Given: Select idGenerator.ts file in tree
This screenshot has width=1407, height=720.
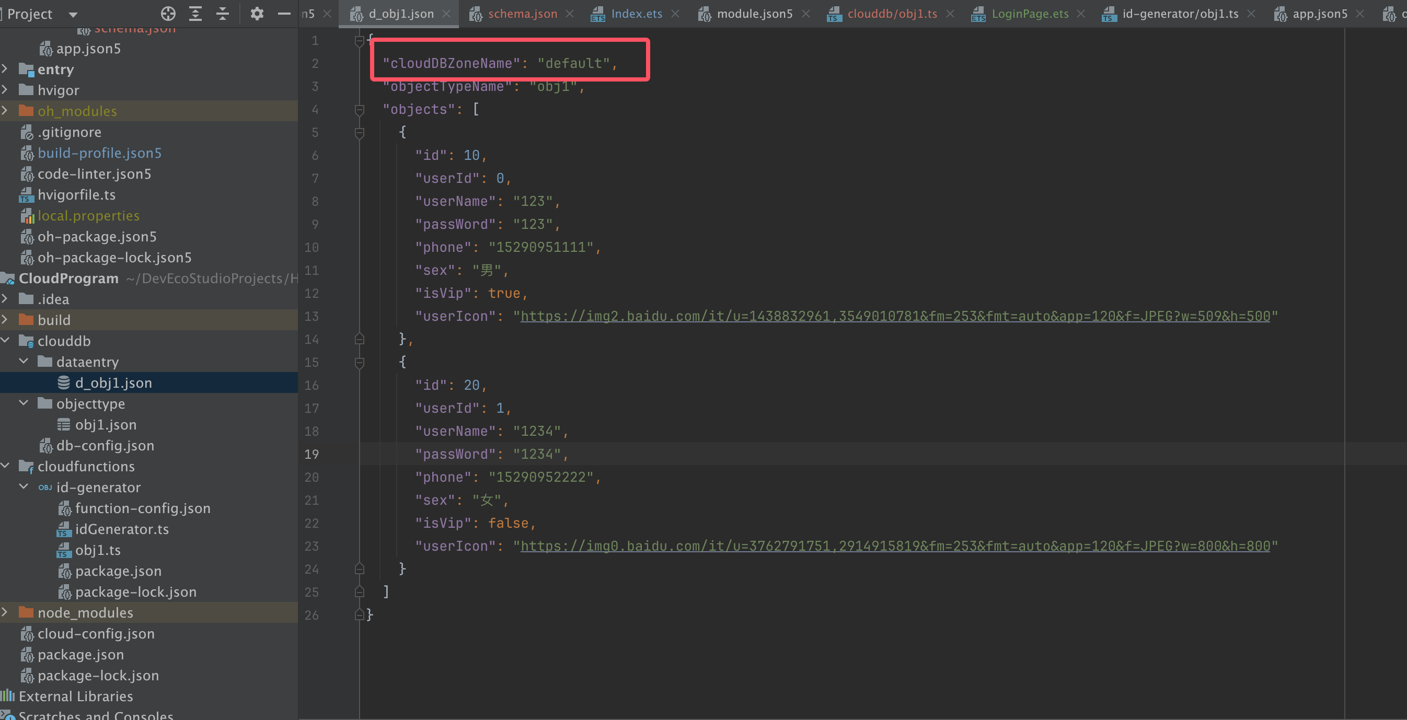Looking at the screenshot, I should tap(121, 529).
